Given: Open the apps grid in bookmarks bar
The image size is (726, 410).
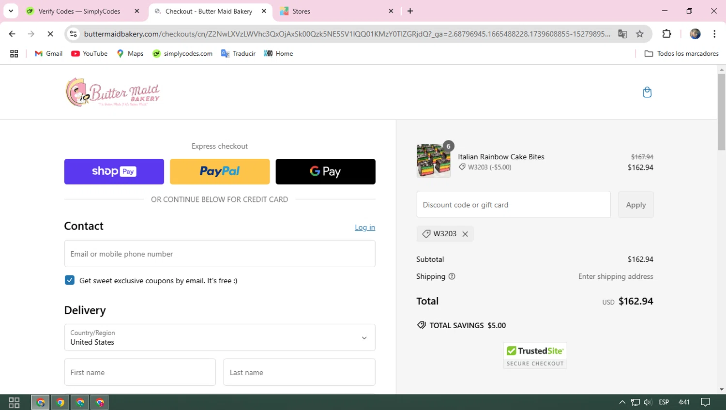Looking at the screenshot, I should 14,54.
